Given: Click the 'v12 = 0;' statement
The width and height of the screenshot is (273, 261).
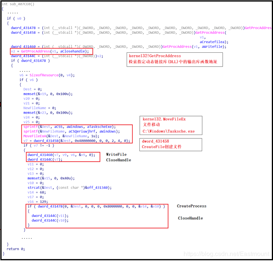Looking at the screenshot, I should click(x=36, y=169).
